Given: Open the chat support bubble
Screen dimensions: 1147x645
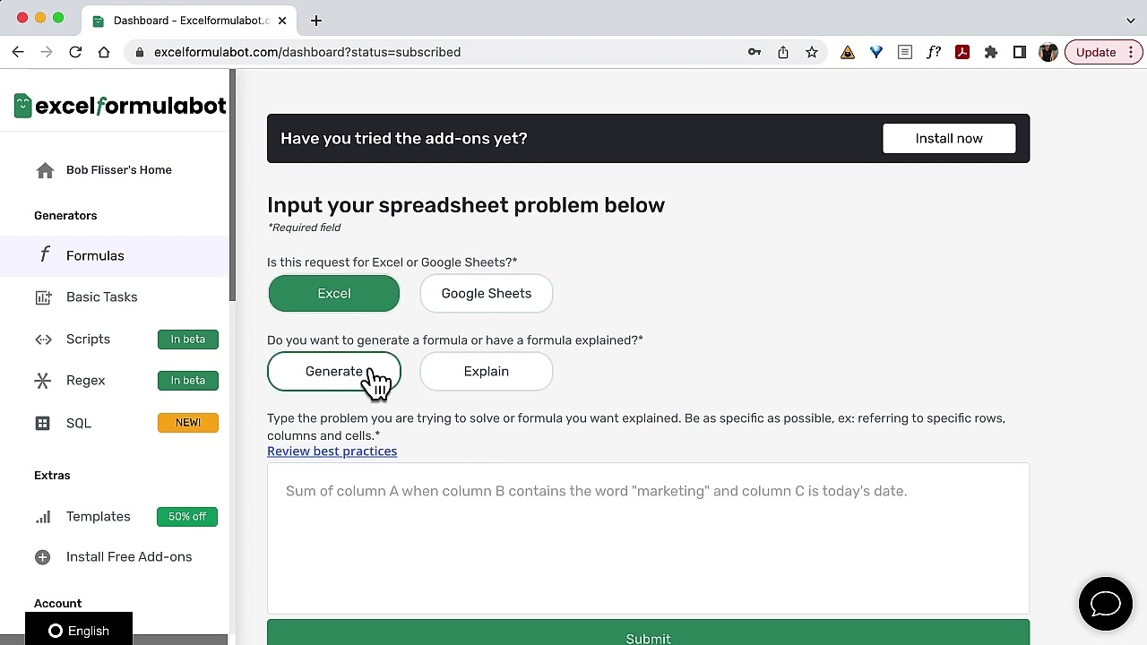Looking at the screenshot, I should pyautogui.click(x=1106, y=605).
